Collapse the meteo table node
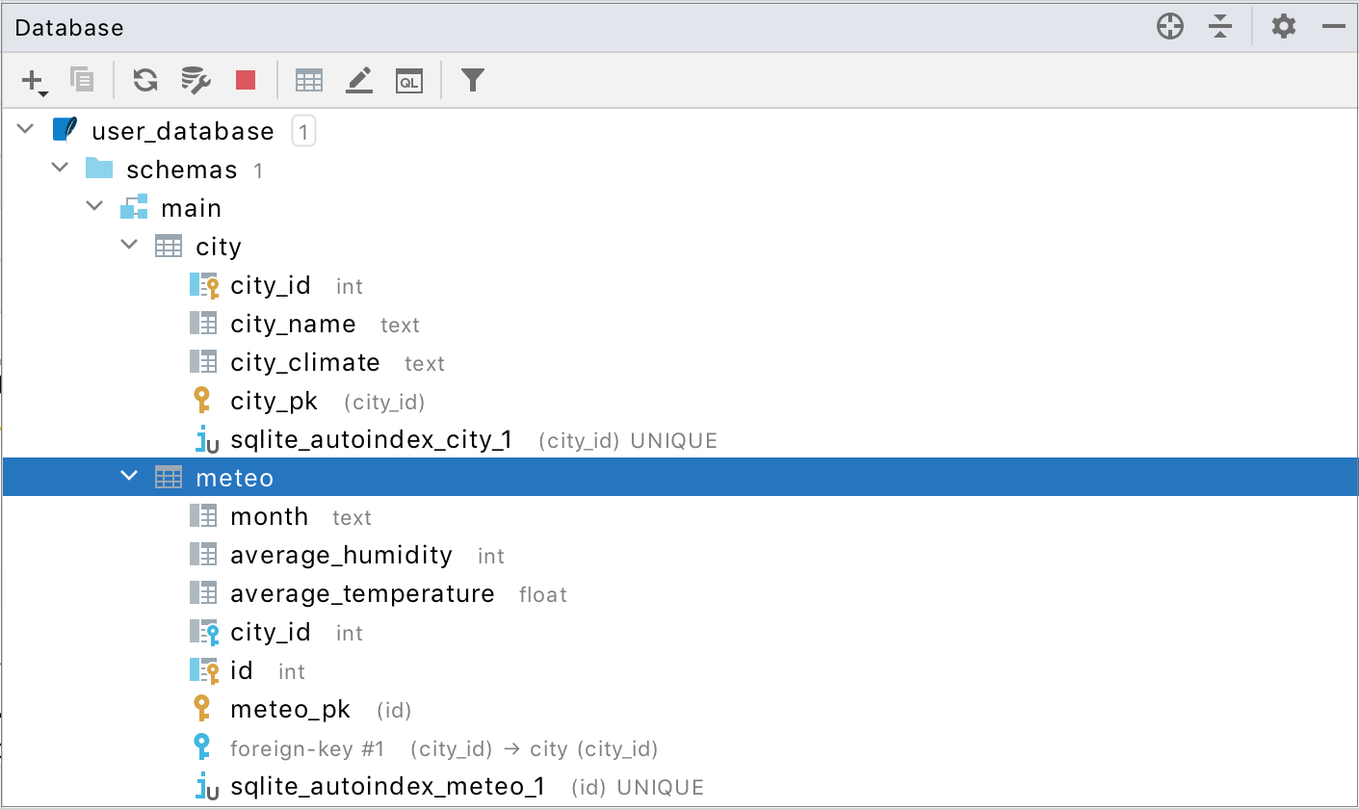 click(x=129, y=476)
